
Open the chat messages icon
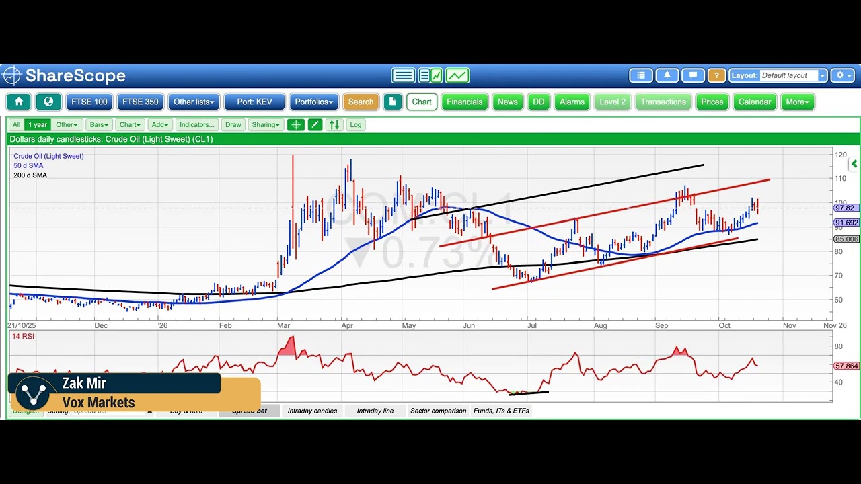pyautogui.click(x=692, y=75)
